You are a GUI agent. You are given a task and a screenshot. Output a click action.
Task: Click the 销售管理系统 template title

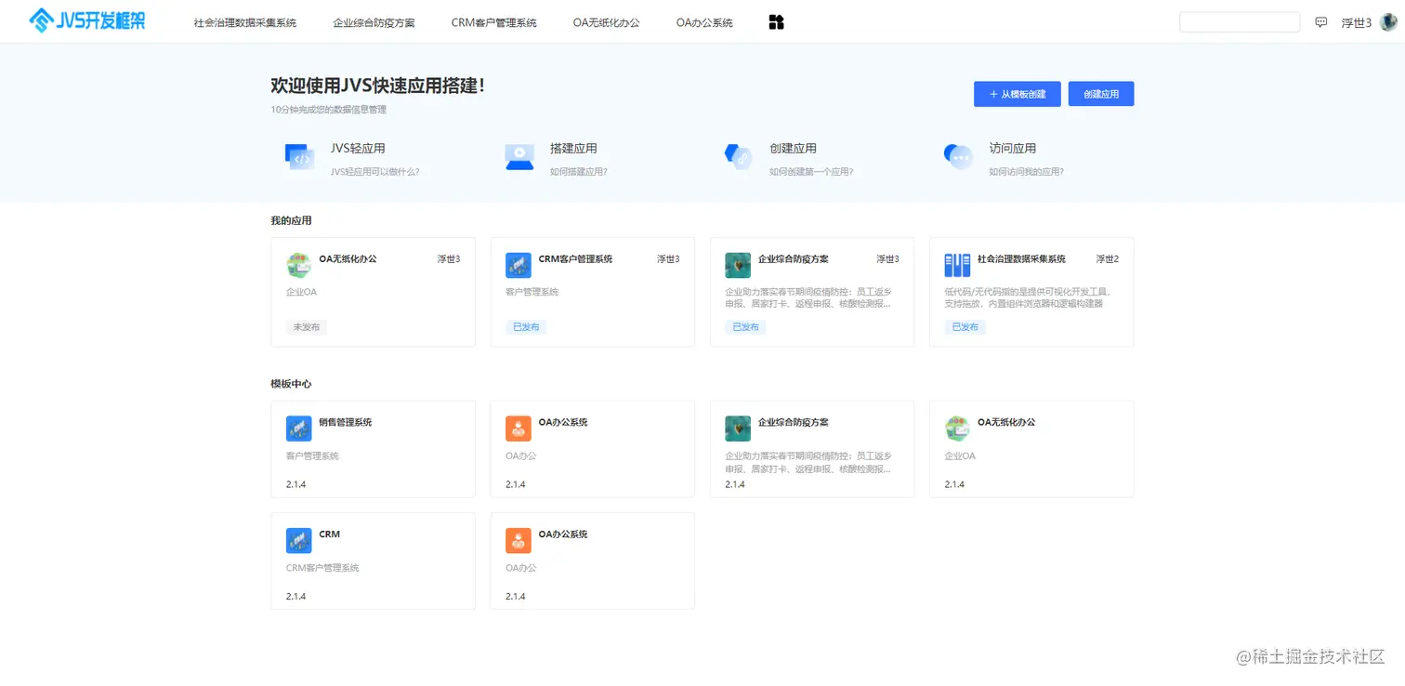345,422
